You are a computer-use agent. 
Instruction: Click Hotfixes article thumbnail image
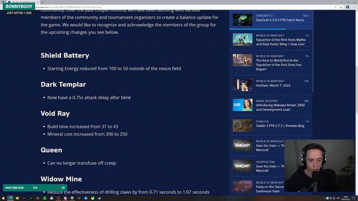click(x=242, y=85)
